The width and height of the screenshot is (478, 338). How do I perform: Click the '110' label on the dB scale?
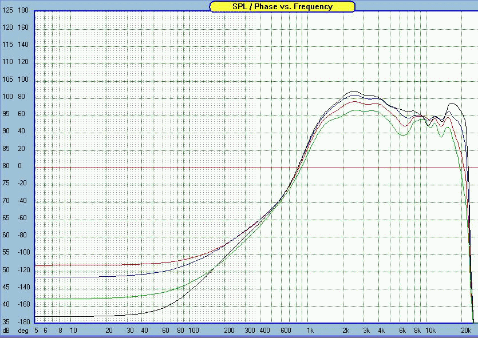click(x=7, y=62)
